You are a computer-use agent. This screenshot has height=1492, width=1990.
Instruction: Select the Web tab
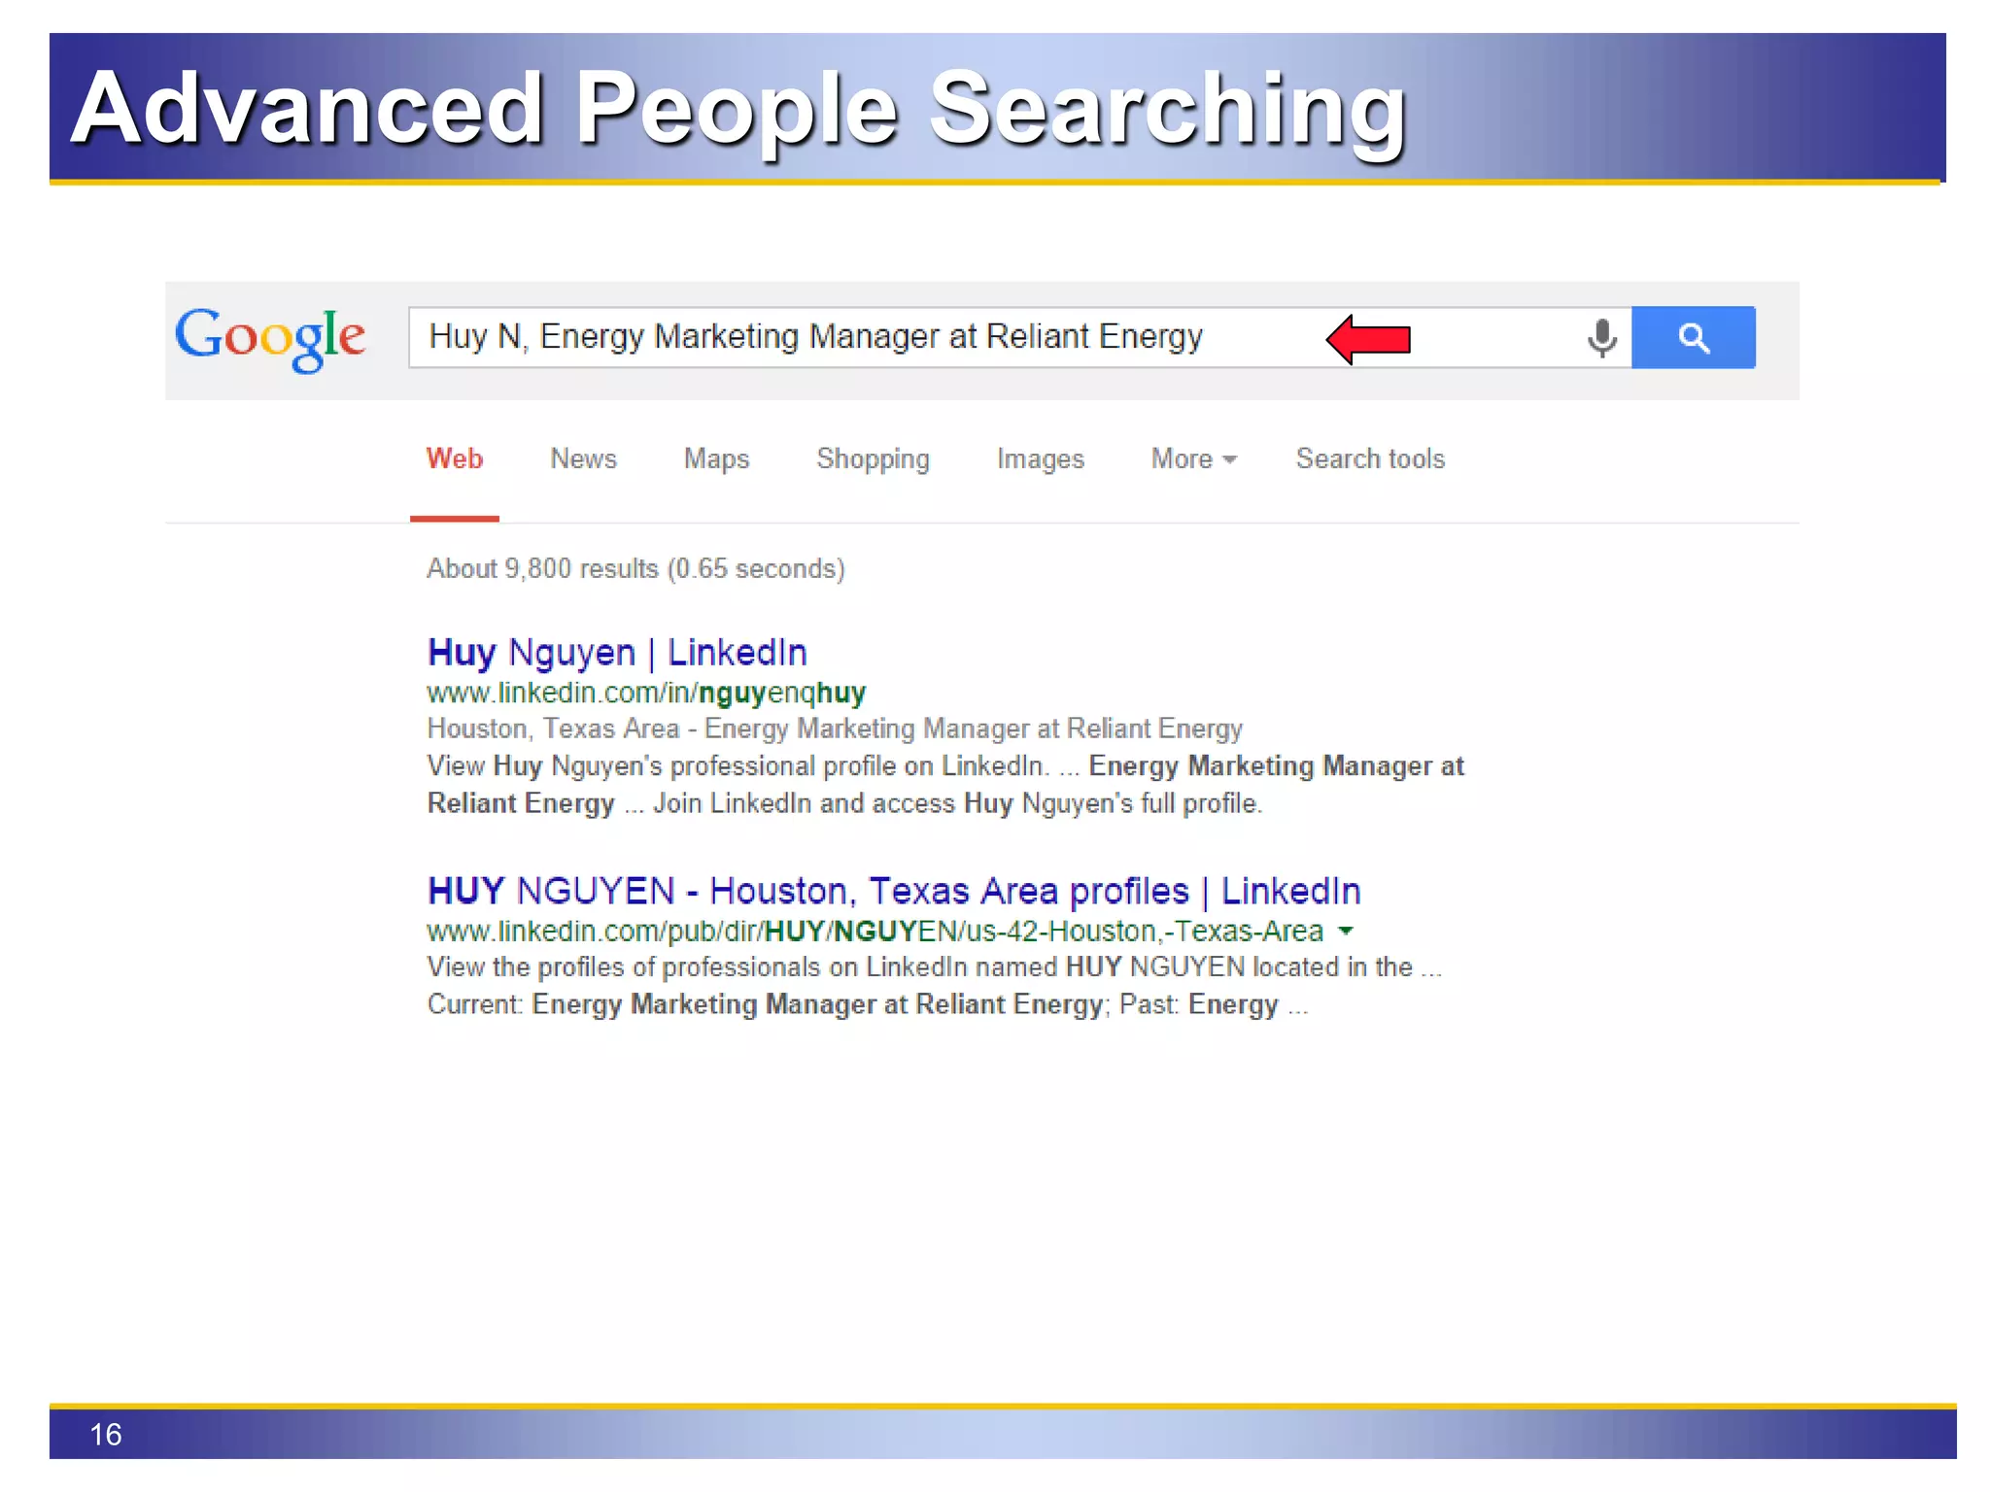[x=454, y=458]
